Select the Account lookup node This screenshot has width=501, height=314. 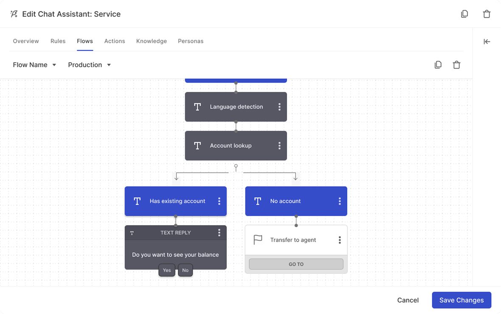point(236,146)
